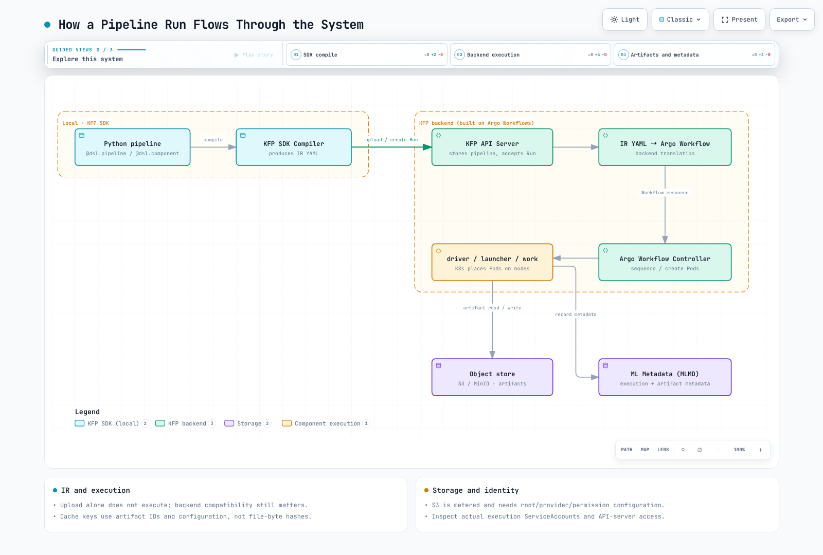
Task: Select the KFP API Server node
Action: [492, 147]
